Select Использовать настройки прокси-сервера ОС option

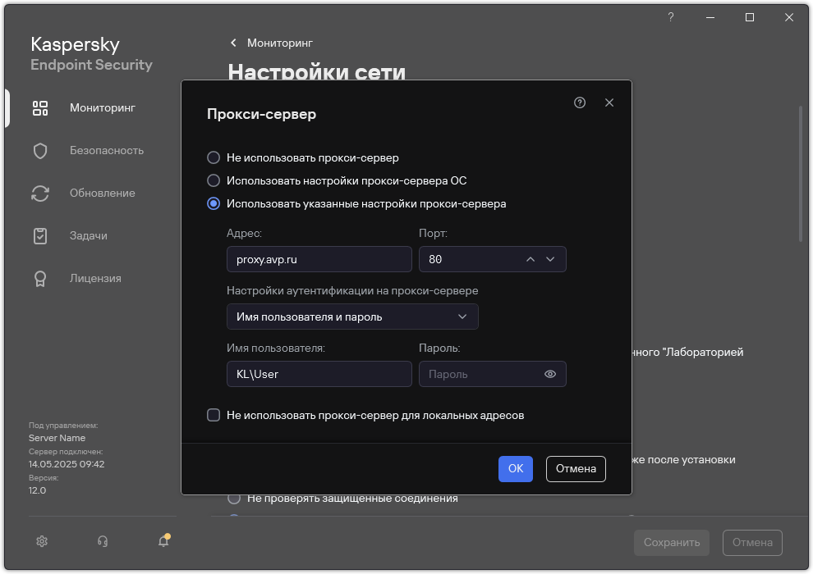[x=214, y=180]
